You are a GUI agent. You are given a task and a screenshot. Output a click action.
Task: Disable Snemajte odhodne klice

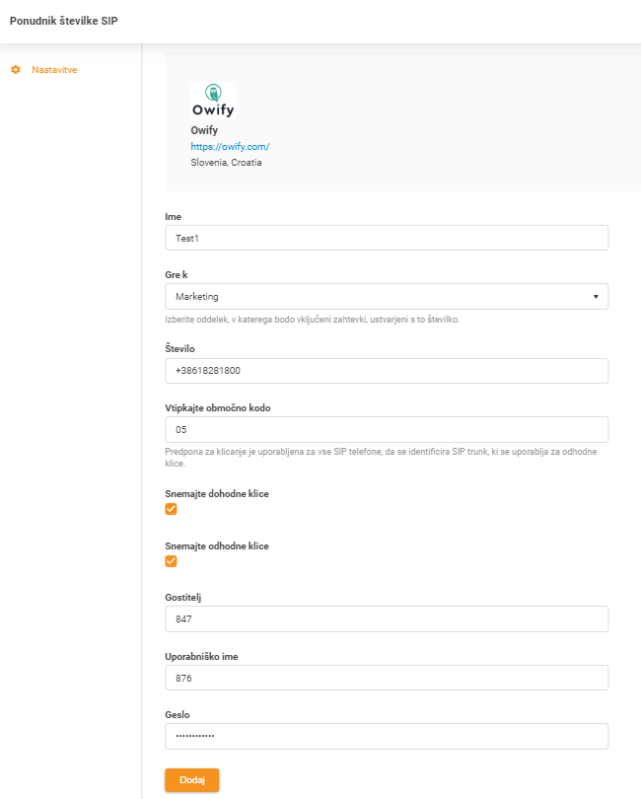(172, 560)
